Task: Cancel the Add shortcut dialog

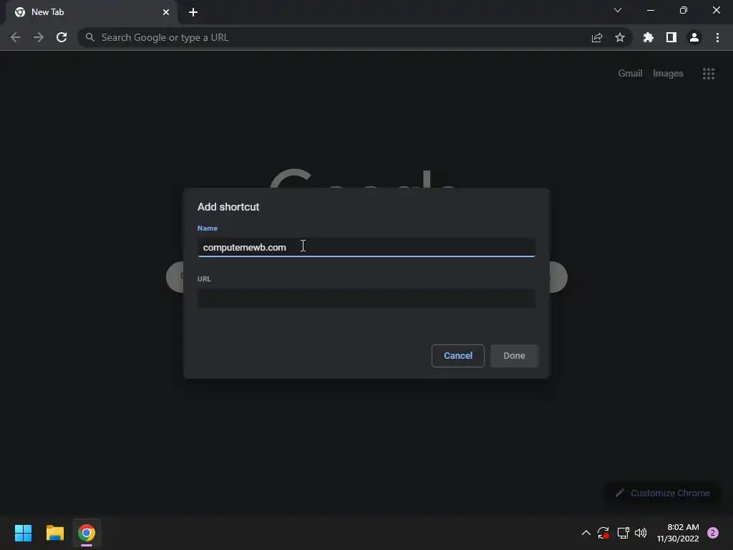Action: click(x=458, y=356)
